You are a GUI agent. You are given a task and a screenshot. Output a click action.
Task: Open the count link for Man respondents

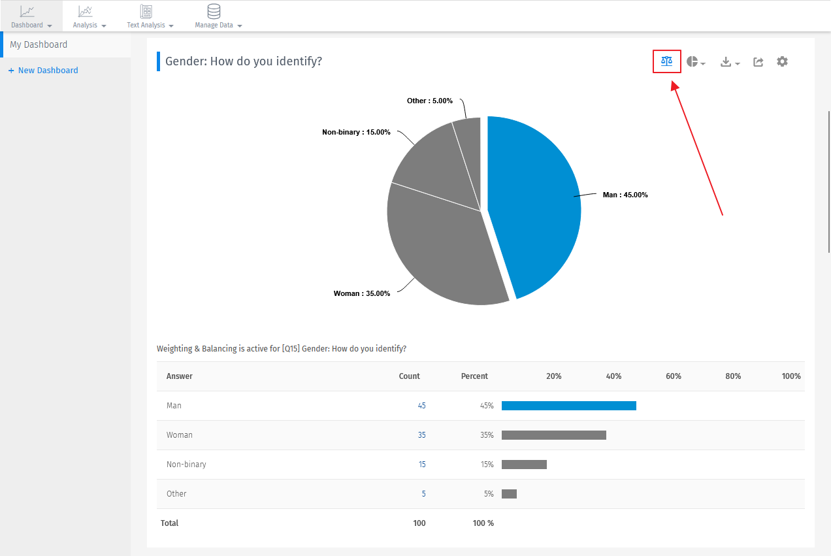[x=422, y=405]
